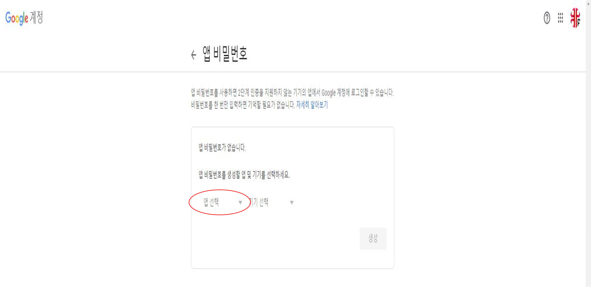Click the second description line about 비밀번호

point(243,105)
